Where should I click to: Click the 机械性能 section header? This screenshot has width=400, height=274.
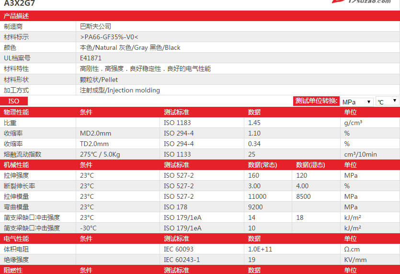tap(16, 165)
